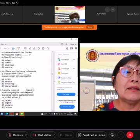140x140 pixels.
Task: Select the AoF19033 participant tile
Action: coord(101,14)
